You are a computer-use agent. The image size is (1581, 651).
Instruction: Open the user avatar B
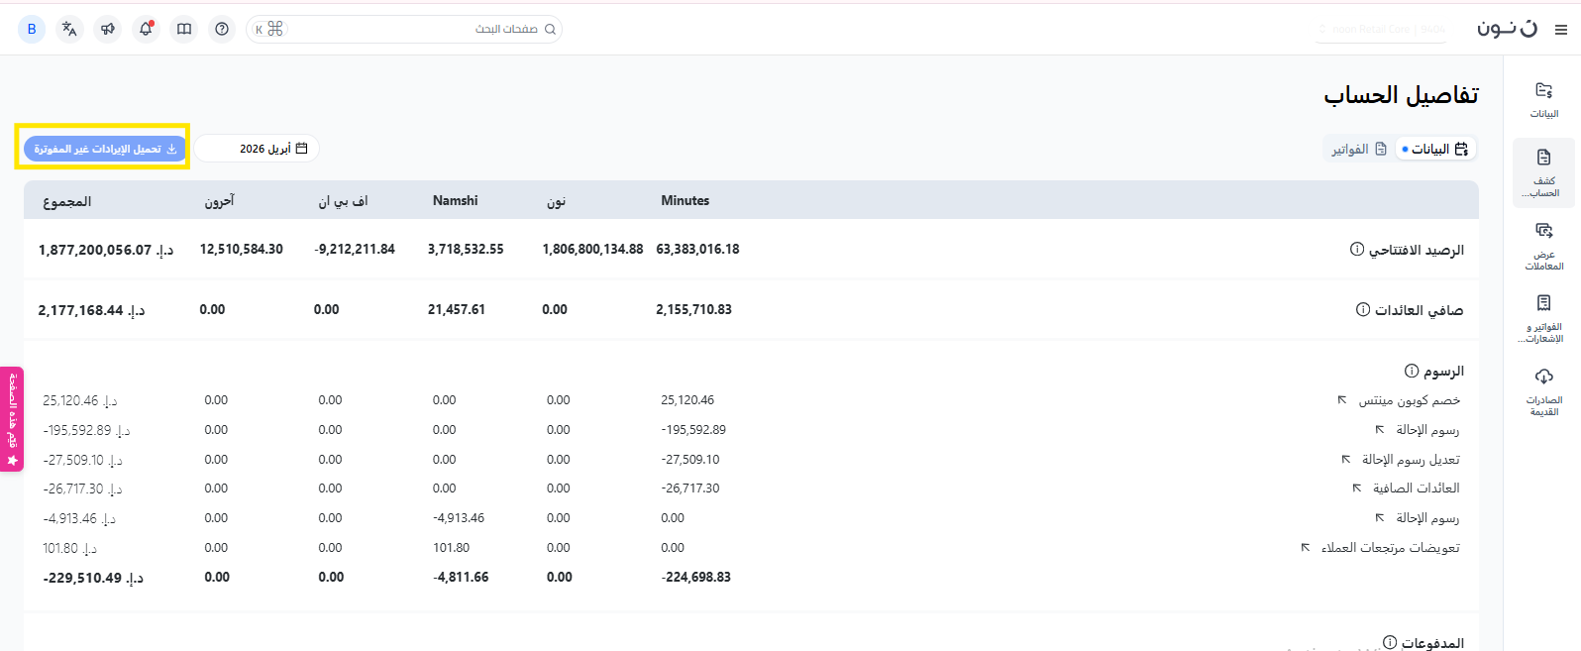[x=32, y=29]
